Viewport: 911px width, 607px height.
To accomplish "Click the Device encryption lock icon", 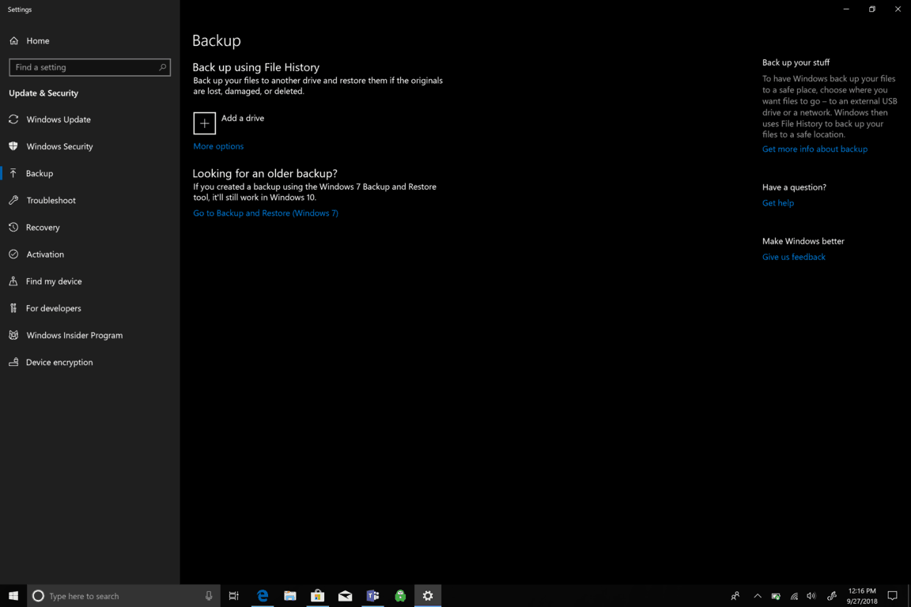I will [x=13, y=362].
